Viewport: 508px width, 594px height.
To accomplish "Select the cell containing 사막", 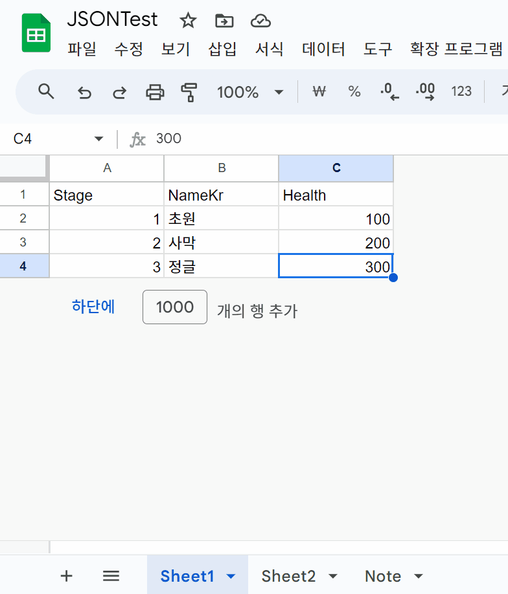I will coord(222,243).
